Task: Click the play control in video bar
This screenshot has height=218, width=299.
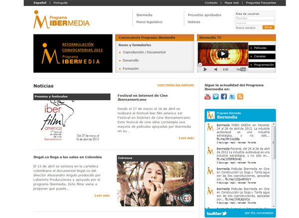Action: tap(205, 69)
